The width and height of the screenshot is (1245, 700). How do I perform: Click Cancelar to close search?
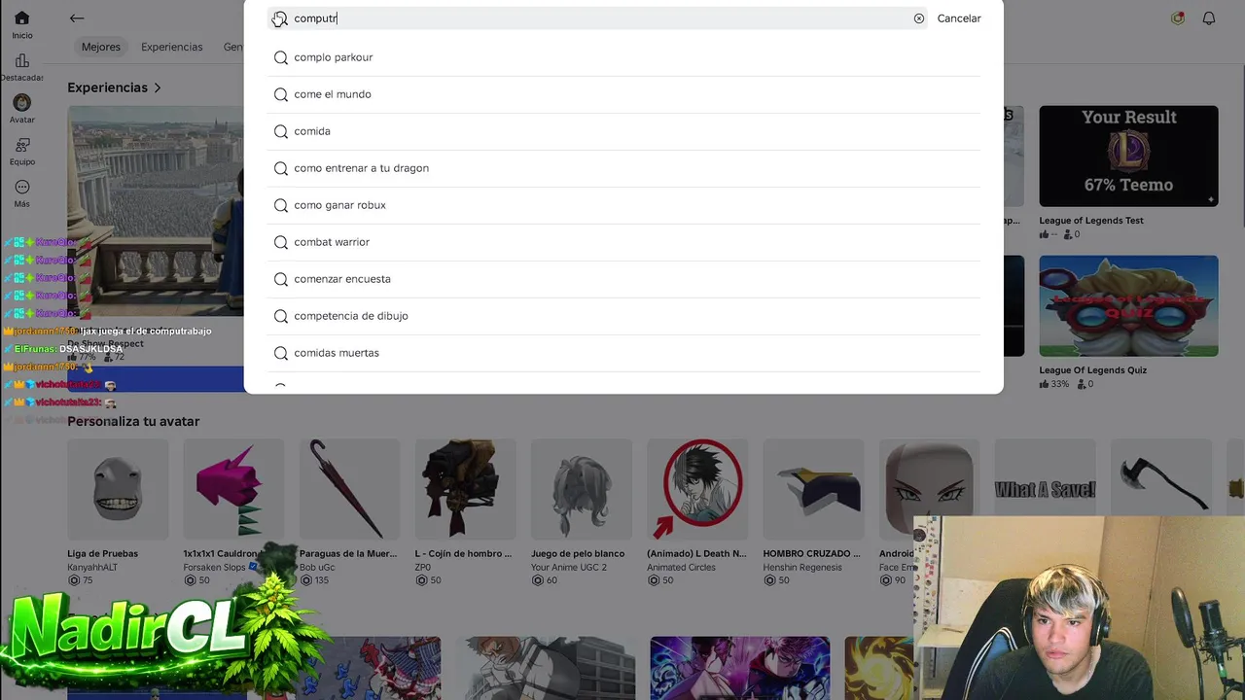pos(959,18)
